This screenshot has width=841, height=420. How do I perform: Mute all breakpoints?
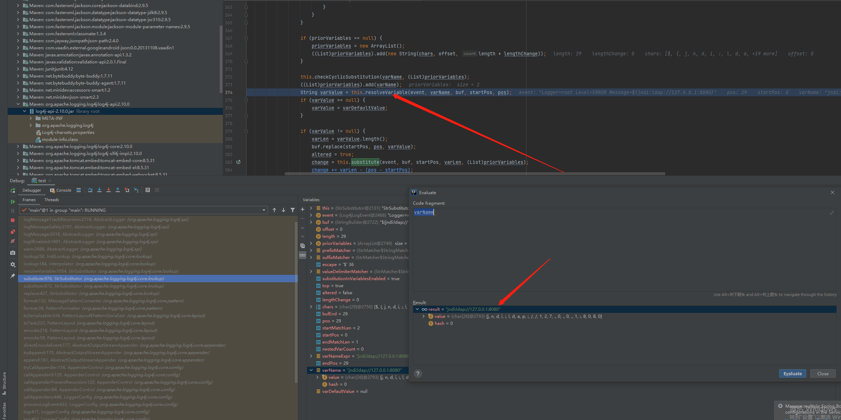pyautogui.click(x=13, y=241)
